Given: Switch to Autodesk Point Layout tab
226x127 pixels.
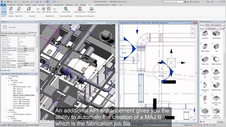Looking at the screenshot, I should point(102,5).
